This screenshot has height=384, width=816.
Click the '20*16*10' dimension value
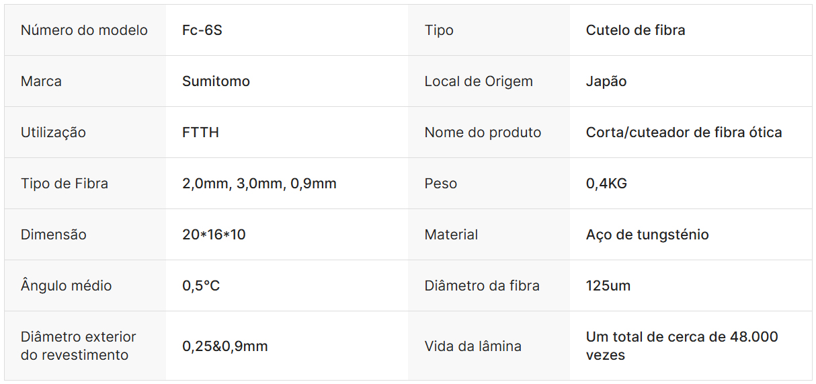click(214, 235)
